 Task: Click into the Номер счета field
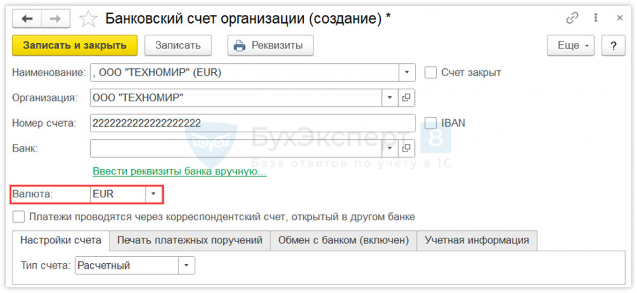(x=253, y=123)
